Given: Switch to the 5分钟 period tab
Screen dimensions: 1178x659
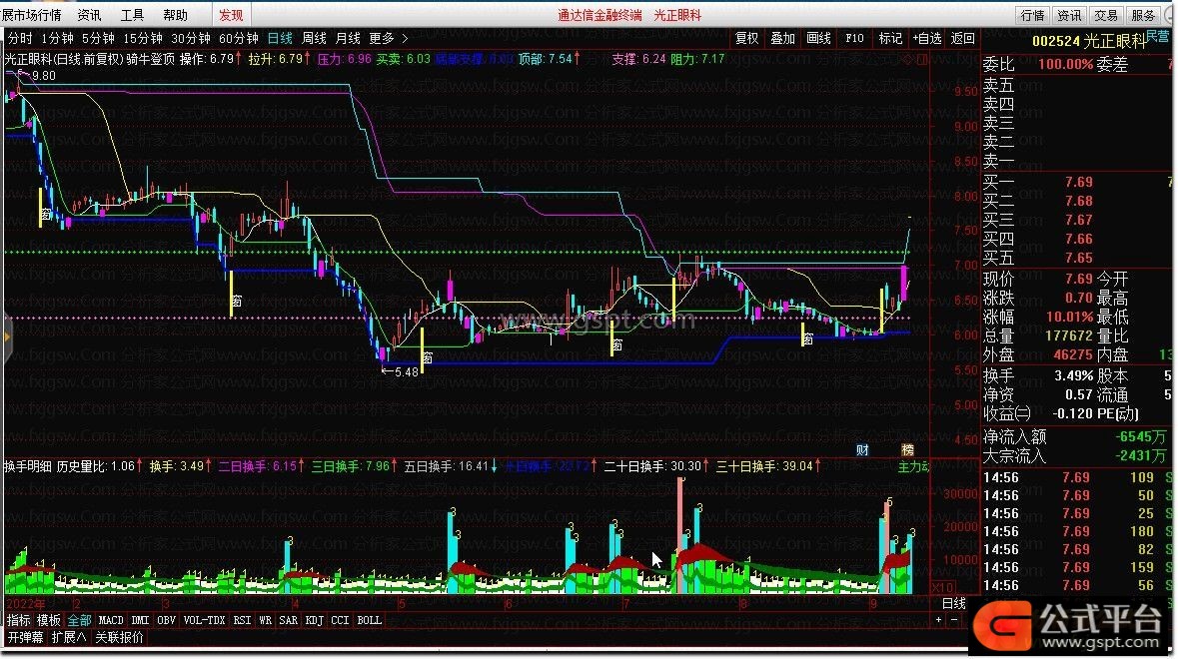Looking at the screenshot, I should tap(98, 38).
